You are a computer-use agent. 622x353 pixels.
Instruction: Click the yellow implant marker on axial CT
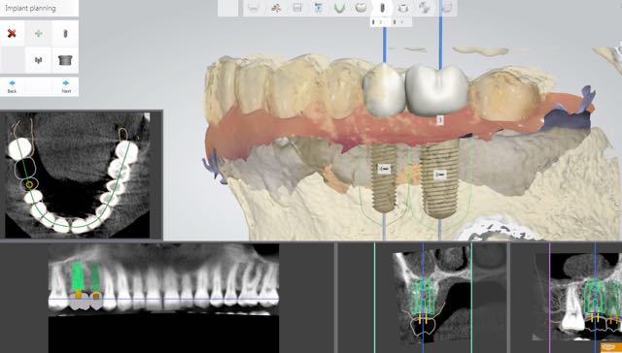29,184
